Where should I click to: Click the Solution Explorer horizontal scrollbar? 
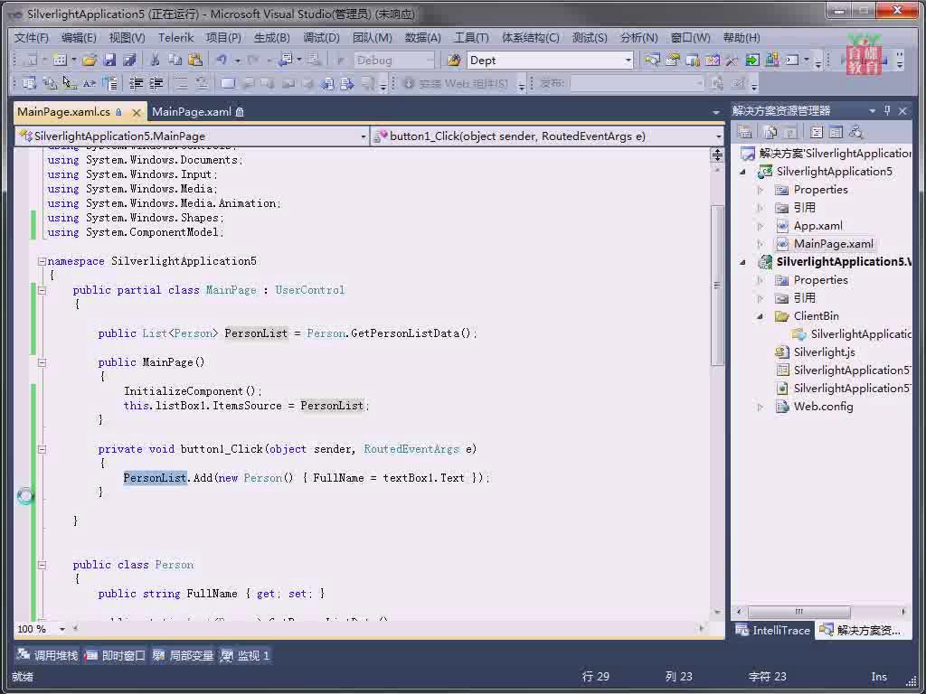pyautogui.click(x=798, y=612)
